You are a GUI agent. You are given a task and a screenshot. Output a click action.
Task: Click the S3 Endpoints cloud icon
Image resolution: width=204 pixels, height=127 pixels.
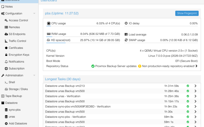pos(6,34)
